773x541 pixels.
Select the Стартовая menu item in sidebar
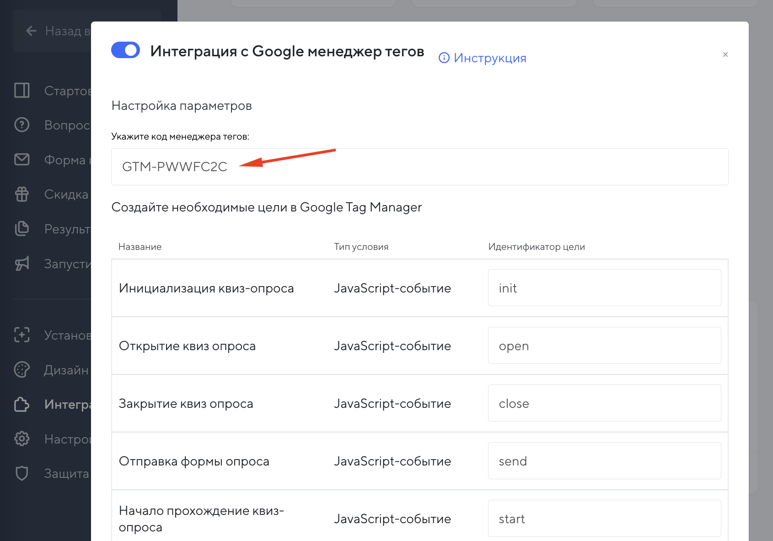click(x=67, y=91)
